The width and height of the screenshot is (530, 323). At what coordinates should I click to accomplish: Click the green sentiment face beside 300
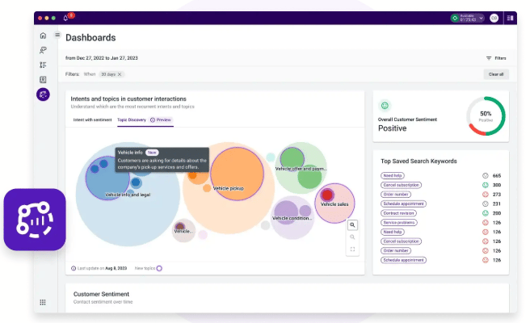click(486, 185)
